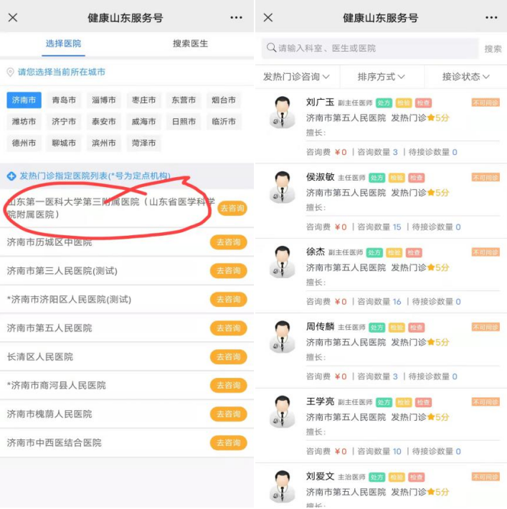Expand the 排序方式 dropdown
This screenshot has width=507, height=509.
[382, 77]
